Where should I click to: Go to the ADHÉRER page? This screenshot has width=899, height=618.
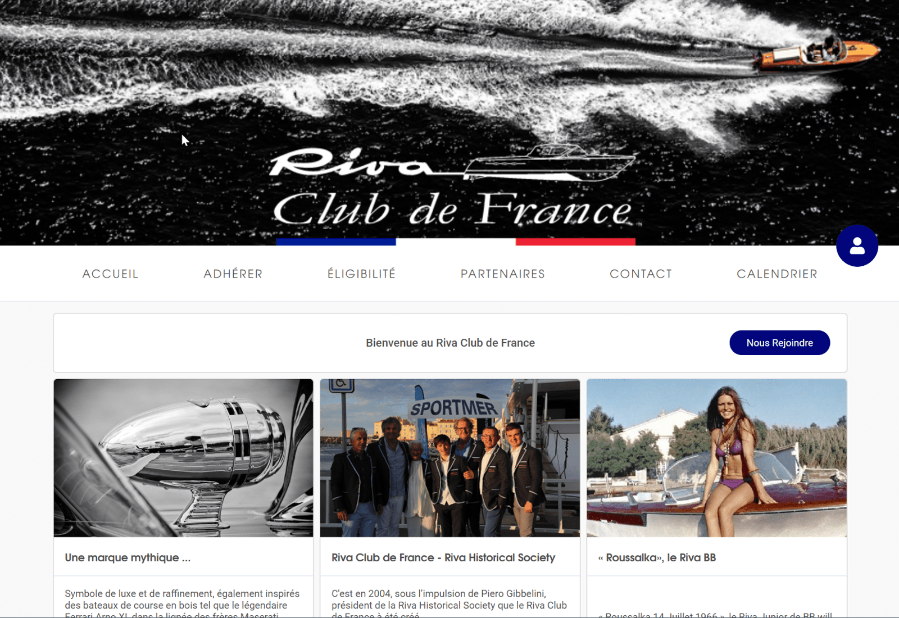[x=233, y=274]
